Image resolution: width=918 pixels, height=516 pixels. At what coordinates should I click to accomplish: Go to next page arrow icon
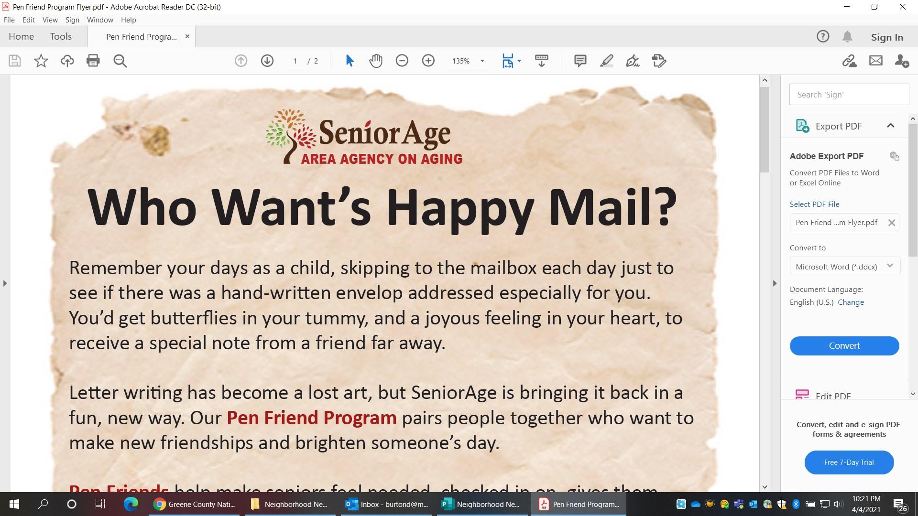pos(267,61)
